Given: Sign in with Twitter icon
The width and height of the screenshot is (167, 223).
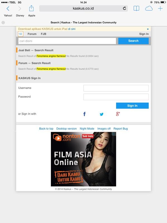Looking at the screenshot, I should [102, 114].
